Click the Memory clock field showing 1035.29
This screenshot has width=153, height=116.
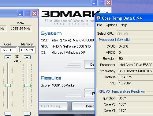point(27,50)
